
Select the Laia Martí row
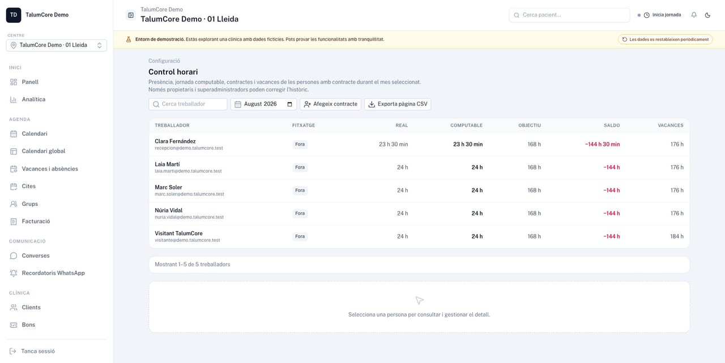pyautogui.click(x=419, y=168)
